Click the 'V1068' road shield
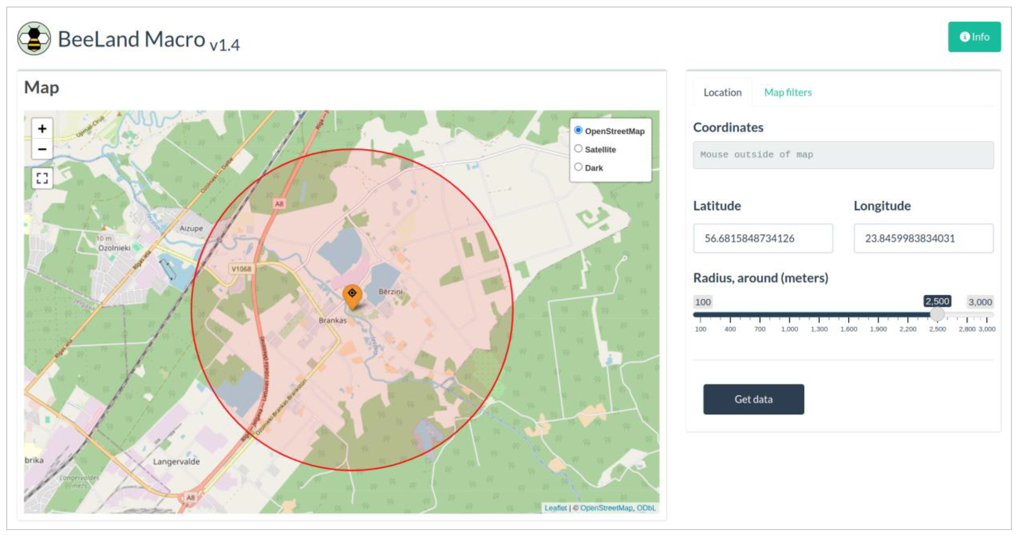 tap(241, 269)
